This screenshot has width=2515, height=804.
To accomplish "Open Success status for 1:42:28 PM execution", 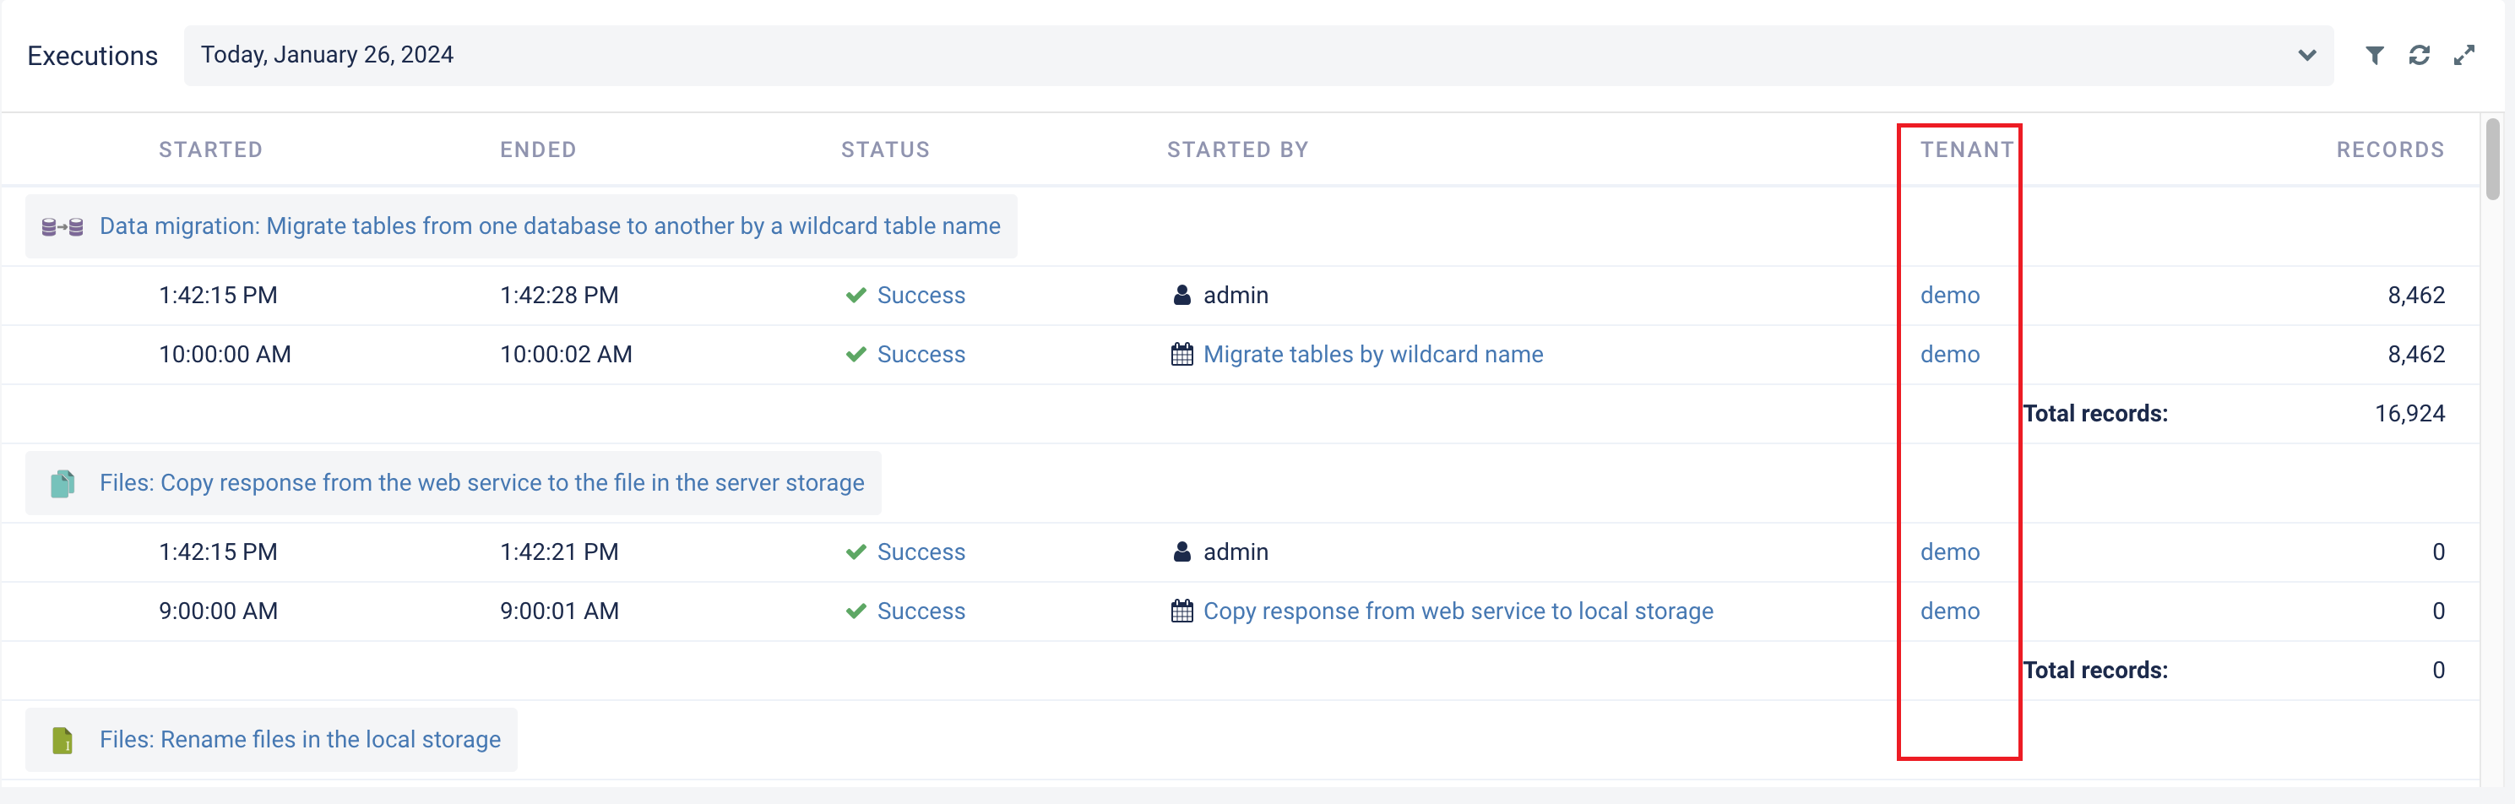I will click(921, 296).
